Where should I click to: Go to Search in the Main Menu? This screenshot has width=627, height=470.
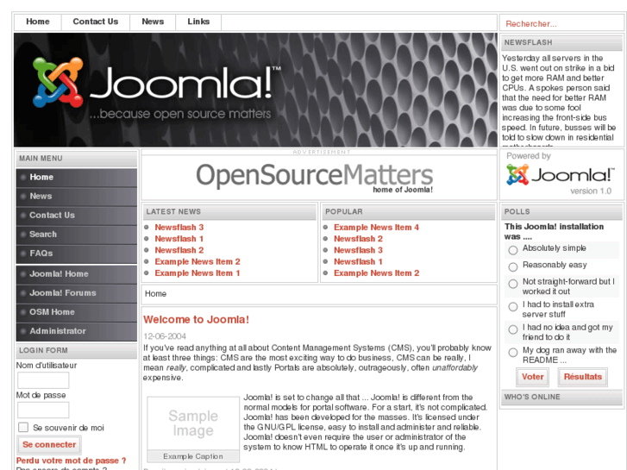[77, 235]
